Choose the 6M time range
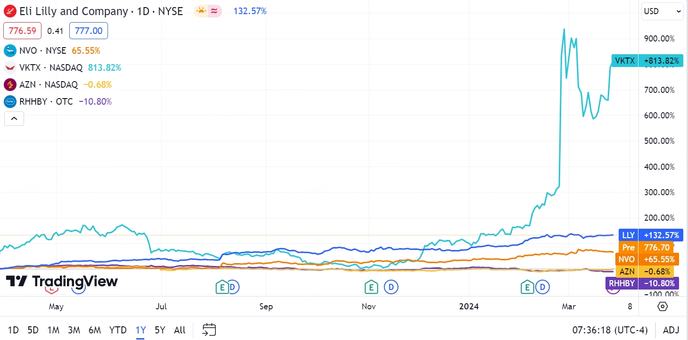This screenshot has height=340, width=688. [x=94, y=330]
